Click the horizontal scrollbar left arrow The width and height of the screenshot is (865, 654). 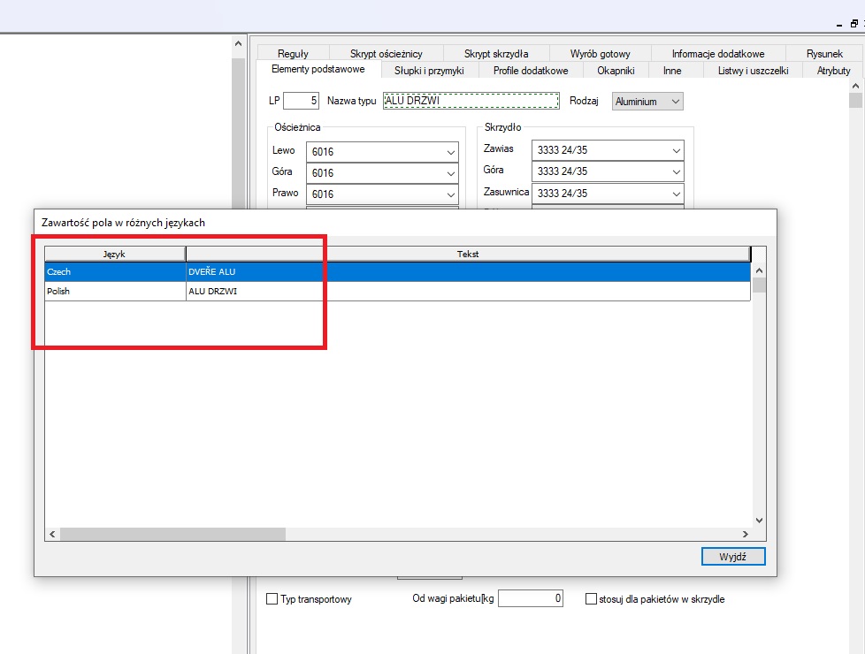point(52,534)
